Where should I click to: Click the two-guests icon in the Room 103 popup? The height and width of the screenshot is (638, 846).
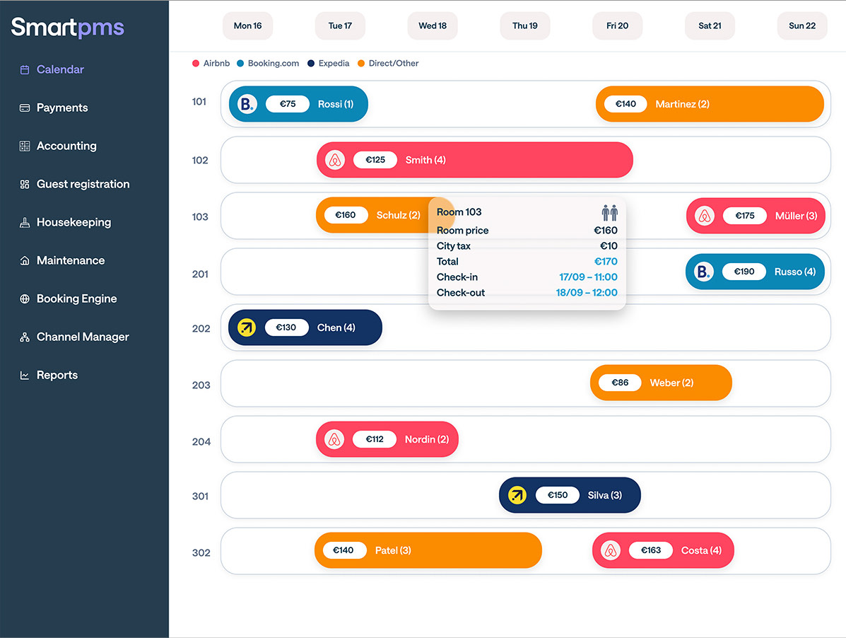[610, 213]
